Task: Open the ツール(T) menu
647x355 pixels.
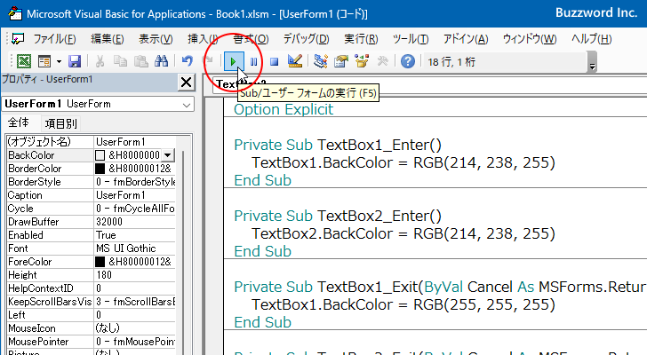Action: [x=411, y=39]
